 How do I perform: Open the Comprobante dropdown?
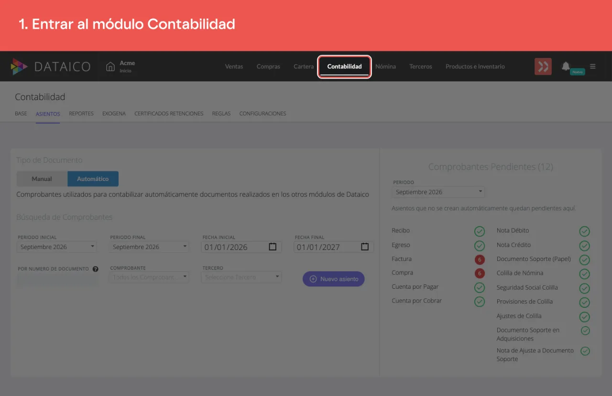coord(149,277)
